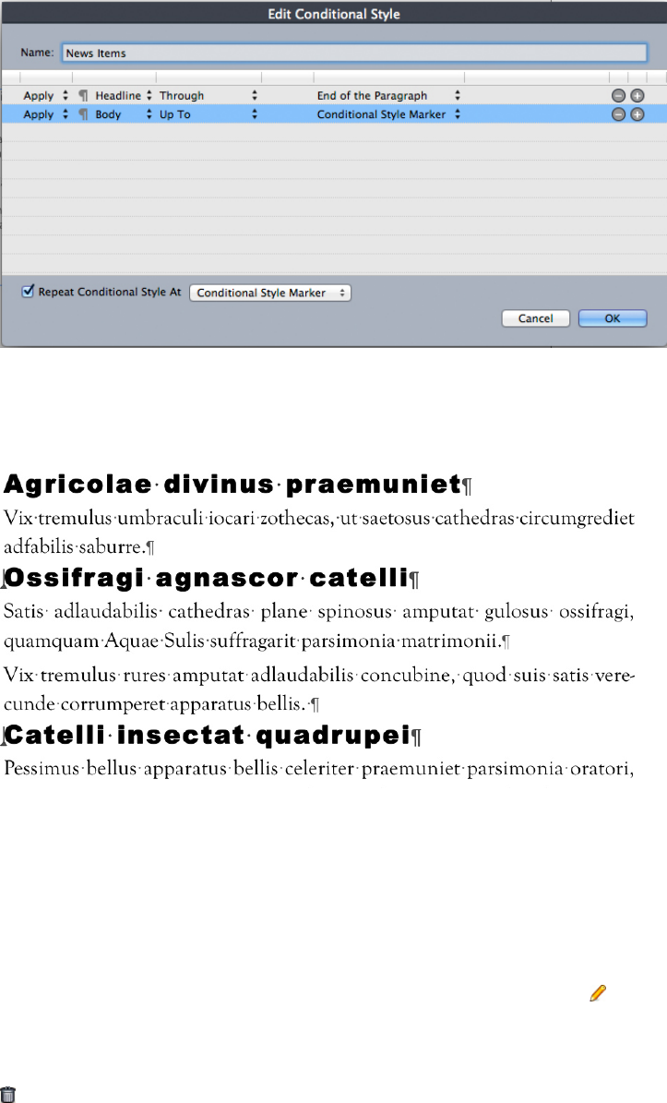667x1103 pixels.
Task: Click the Edit Conditional Style title bar
Action: 334,13
